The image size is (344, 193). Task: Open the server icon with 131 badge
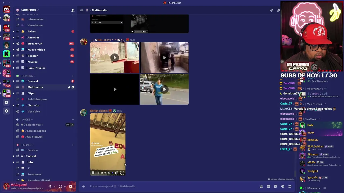[x=6, y=36]
